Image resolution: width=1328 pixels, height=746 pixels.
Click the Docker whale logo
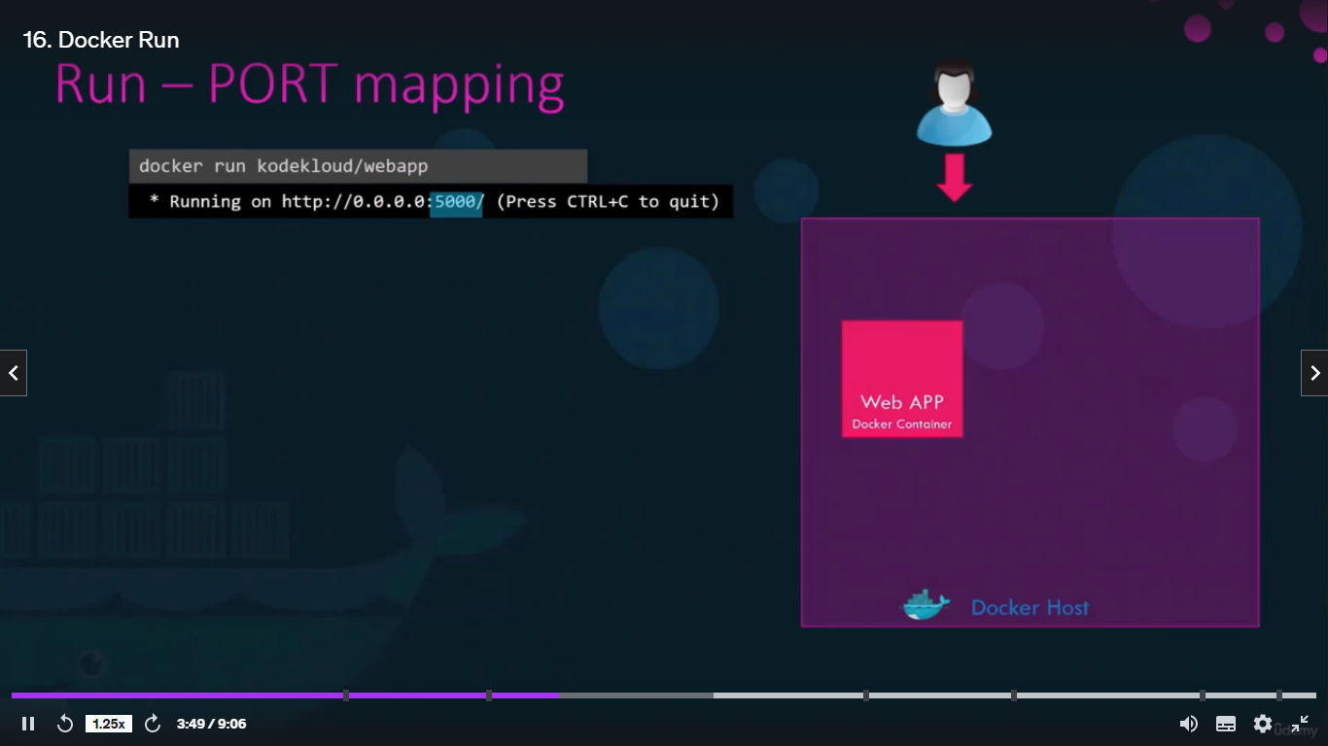(x=926, y=605)
